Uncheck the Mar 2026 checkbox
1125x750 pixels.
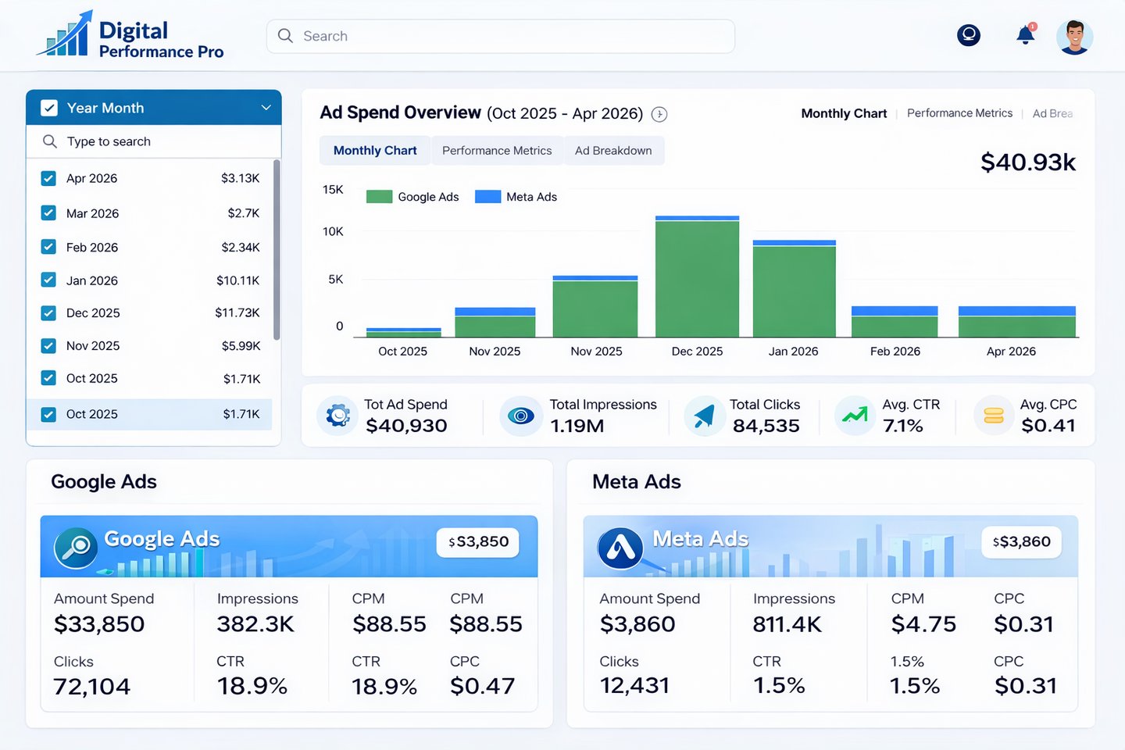pos(48,212)
